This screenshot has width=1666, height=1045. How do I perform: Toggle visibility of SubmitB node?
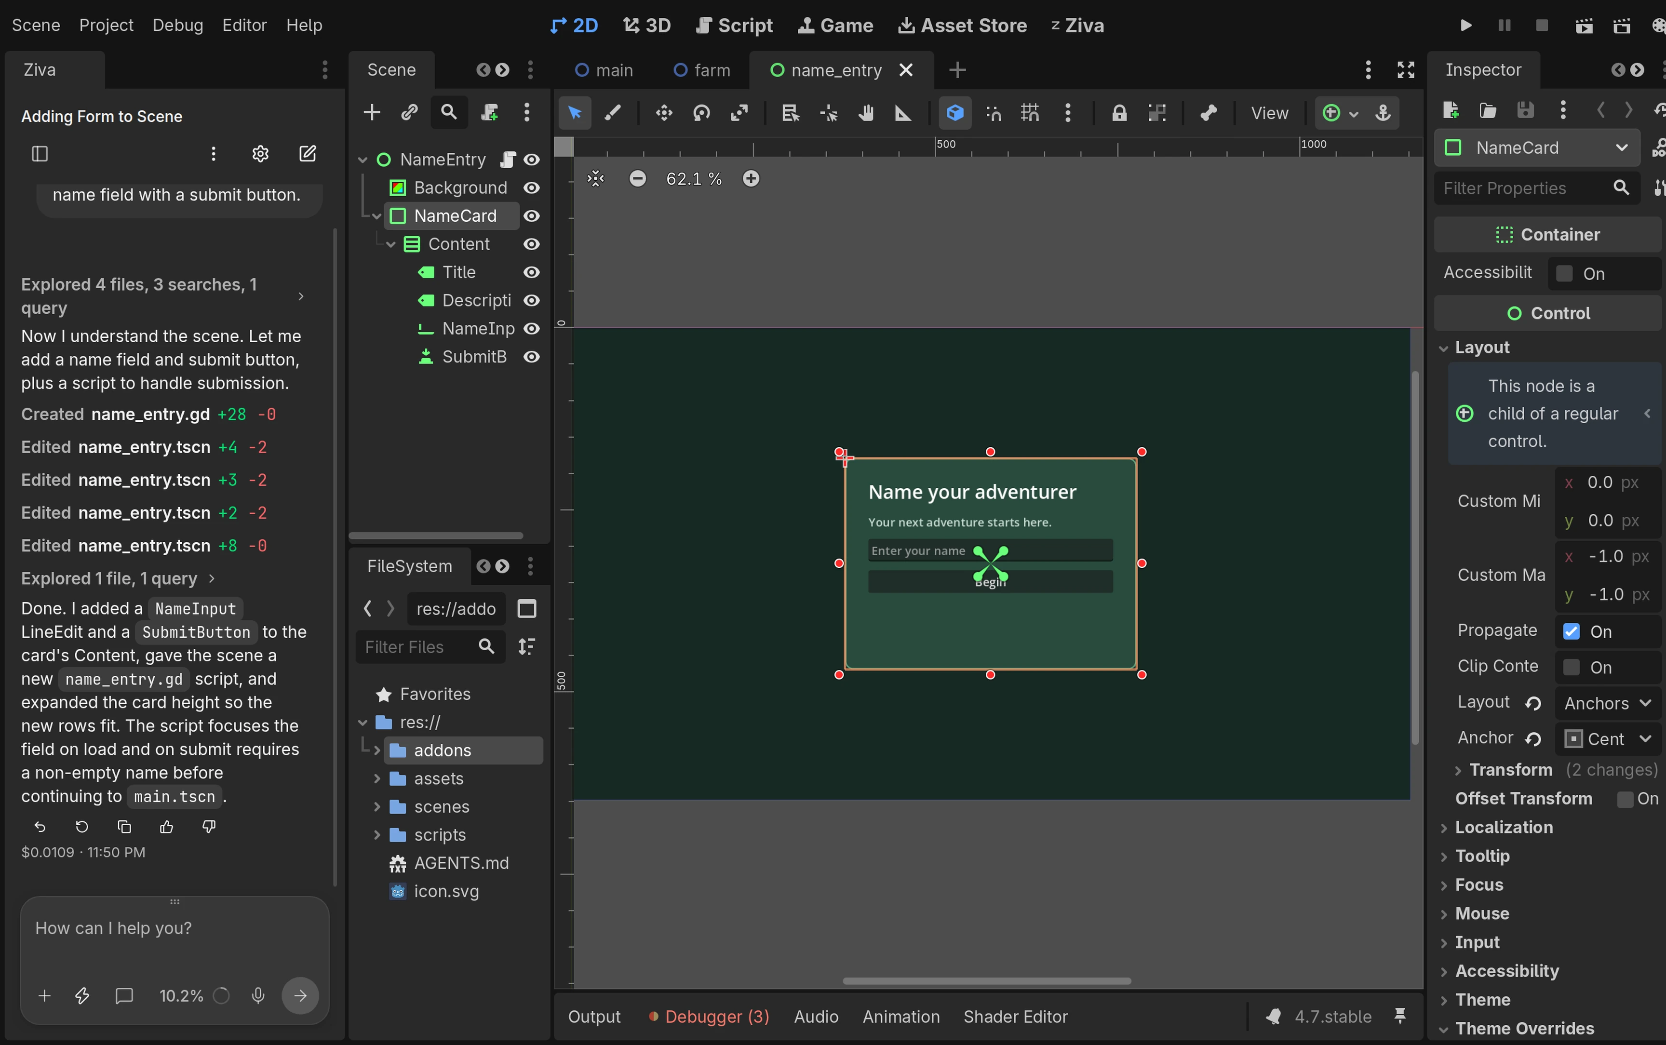(x=531, y=357)
